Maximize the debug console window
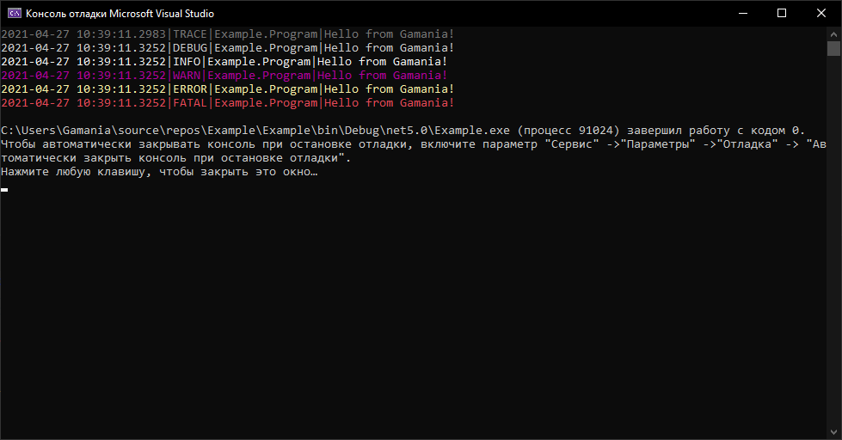The width and height of the screenshot is (842, 440). [x=781, y=14]
